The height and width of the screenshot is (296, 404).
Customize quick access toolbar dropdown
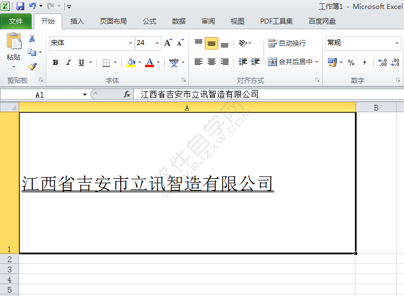pos(69,6)
